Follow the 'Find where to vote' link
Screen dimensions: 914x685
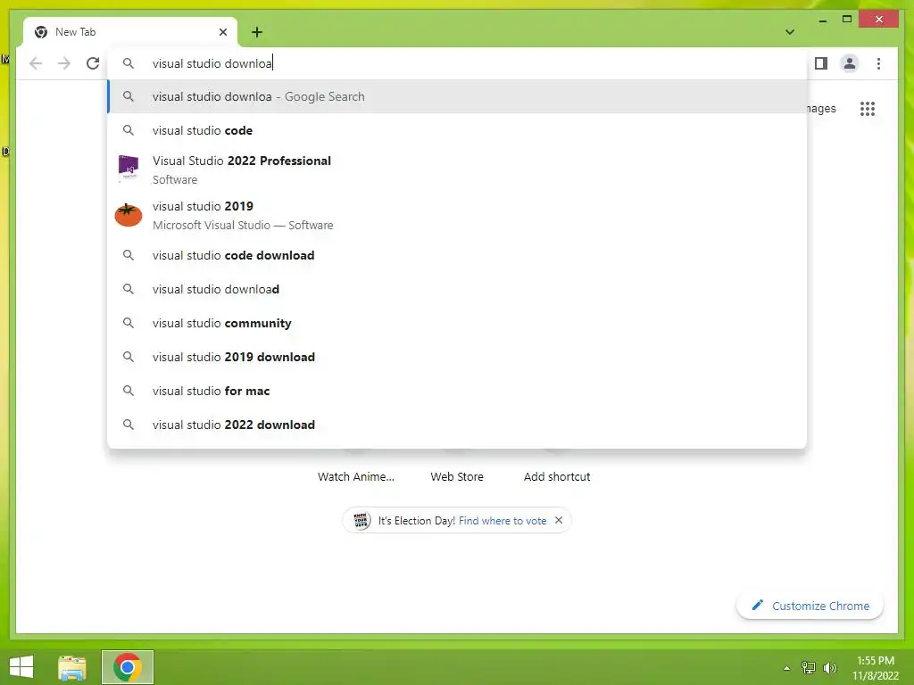point(503,521)
